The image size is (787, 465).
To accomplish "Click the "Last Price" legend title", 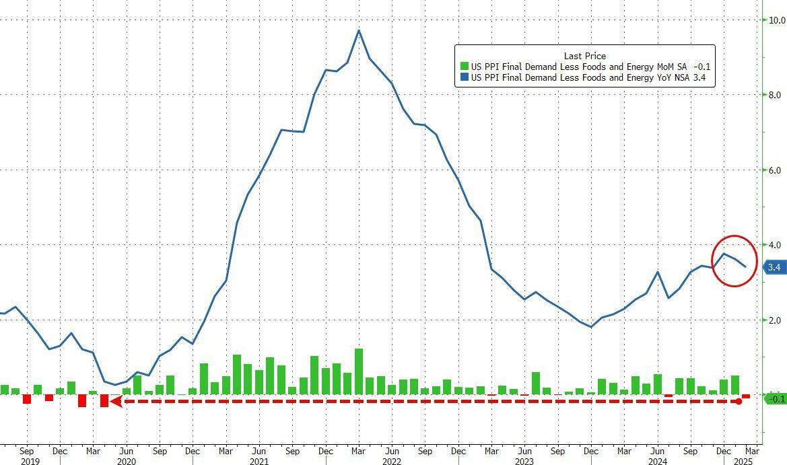I will click(584, 56).
